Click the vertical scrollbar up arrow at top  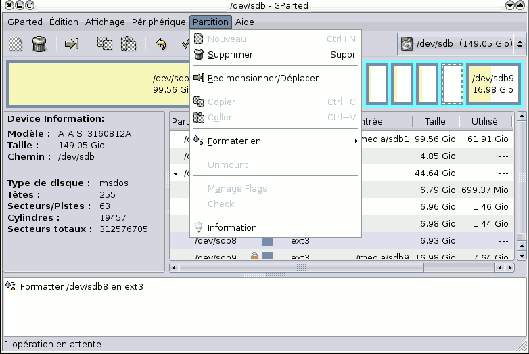pyautogui.click(x=522, y=116)
